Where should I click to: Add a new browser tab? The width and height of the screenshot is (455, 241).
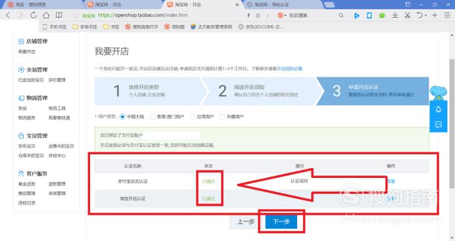[329, 5]
